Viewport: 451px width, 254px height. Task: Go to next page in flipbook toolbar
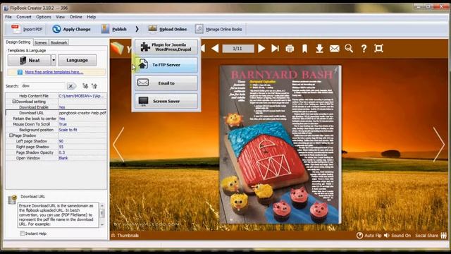point(261,49)
